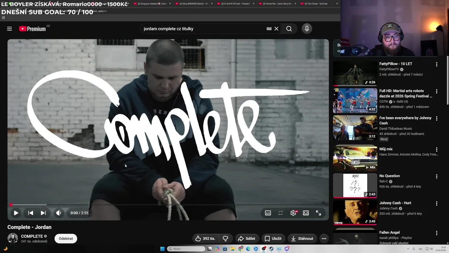The image size is (449, 253).
Task: Open the CES language switcher in tray
Action: click(x=421, y=249)
